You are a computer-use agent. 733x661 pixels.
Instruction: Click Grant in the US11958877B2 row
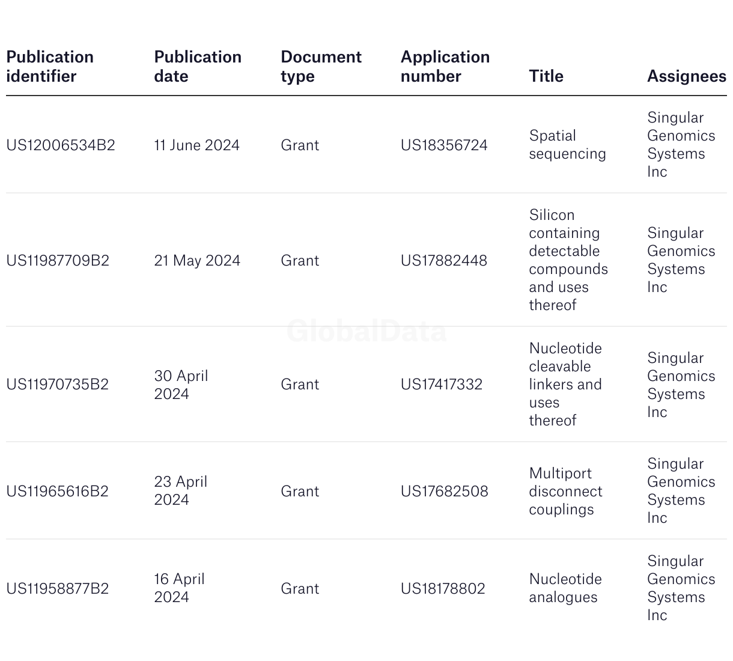[300, 589]
